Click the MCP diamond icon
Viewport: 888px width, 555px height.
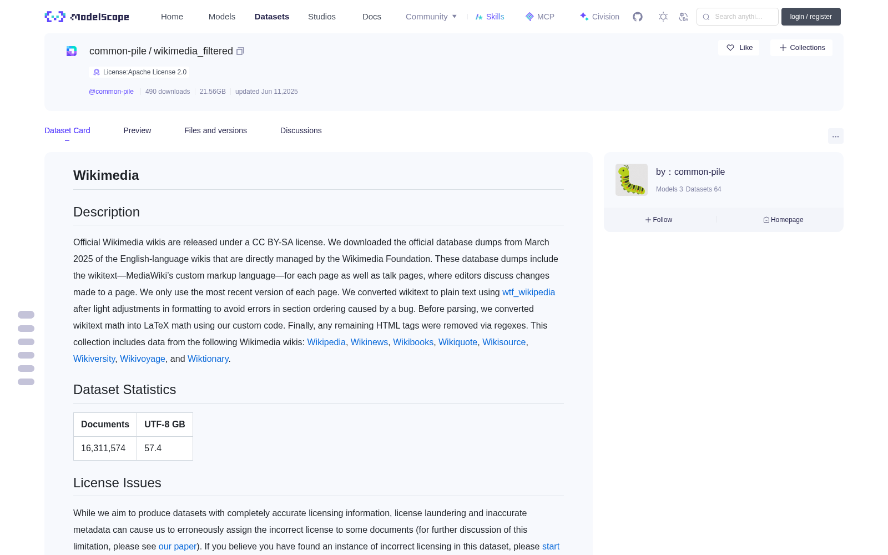pyautogui.click(x=529, y=17)
